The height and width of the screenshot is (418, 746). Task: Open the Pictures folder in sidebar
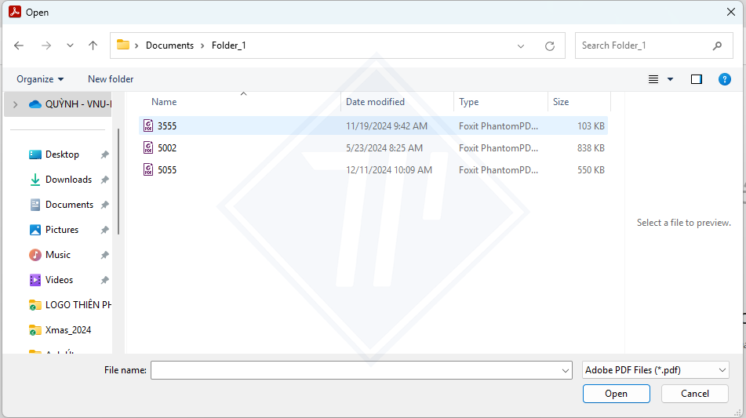coord(62,230)
